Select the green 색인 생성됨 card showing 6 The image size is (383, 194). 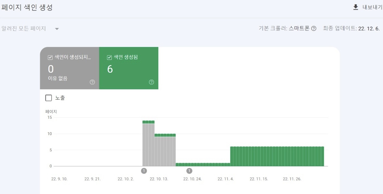(x=129, y=68)
